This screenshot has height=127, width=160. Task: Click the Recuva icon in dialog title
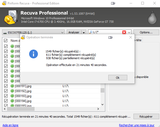tap(23, 37)
